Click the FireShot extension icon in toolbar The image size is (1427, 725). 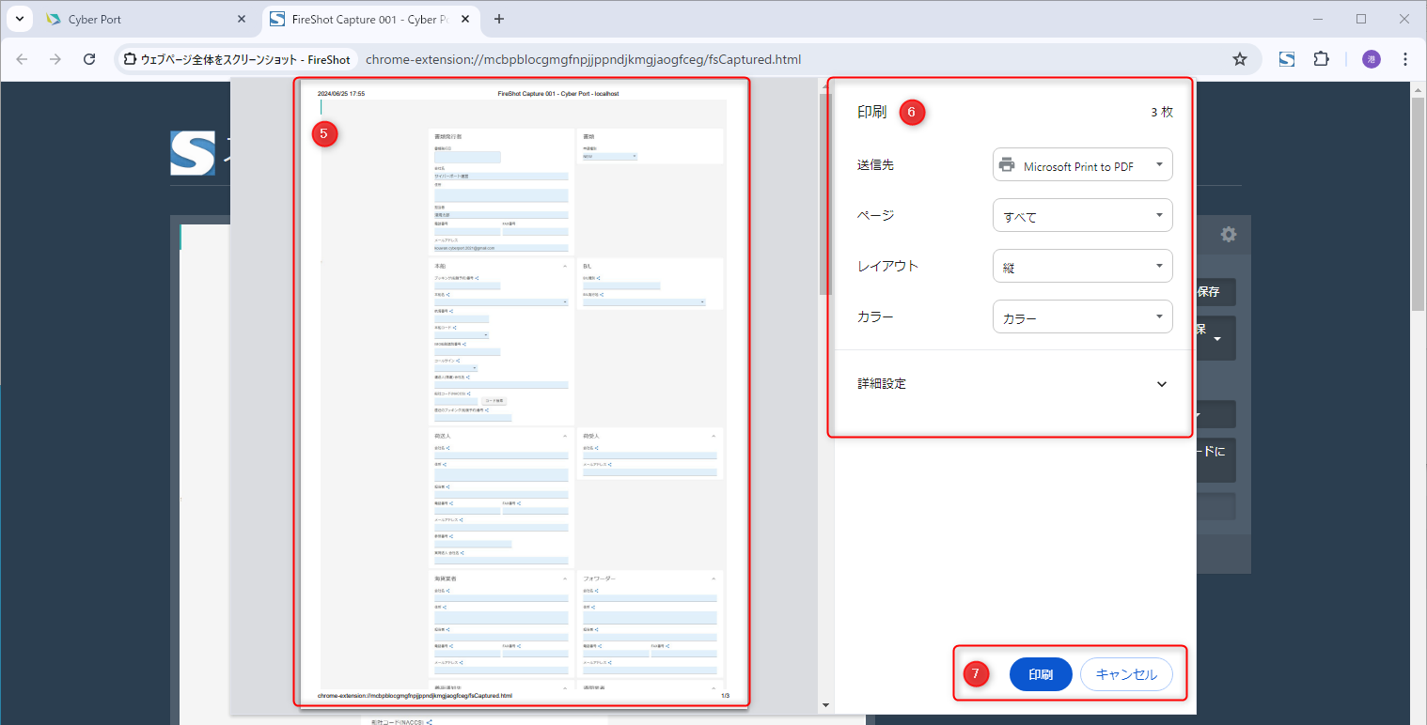tap(1287, 59)
